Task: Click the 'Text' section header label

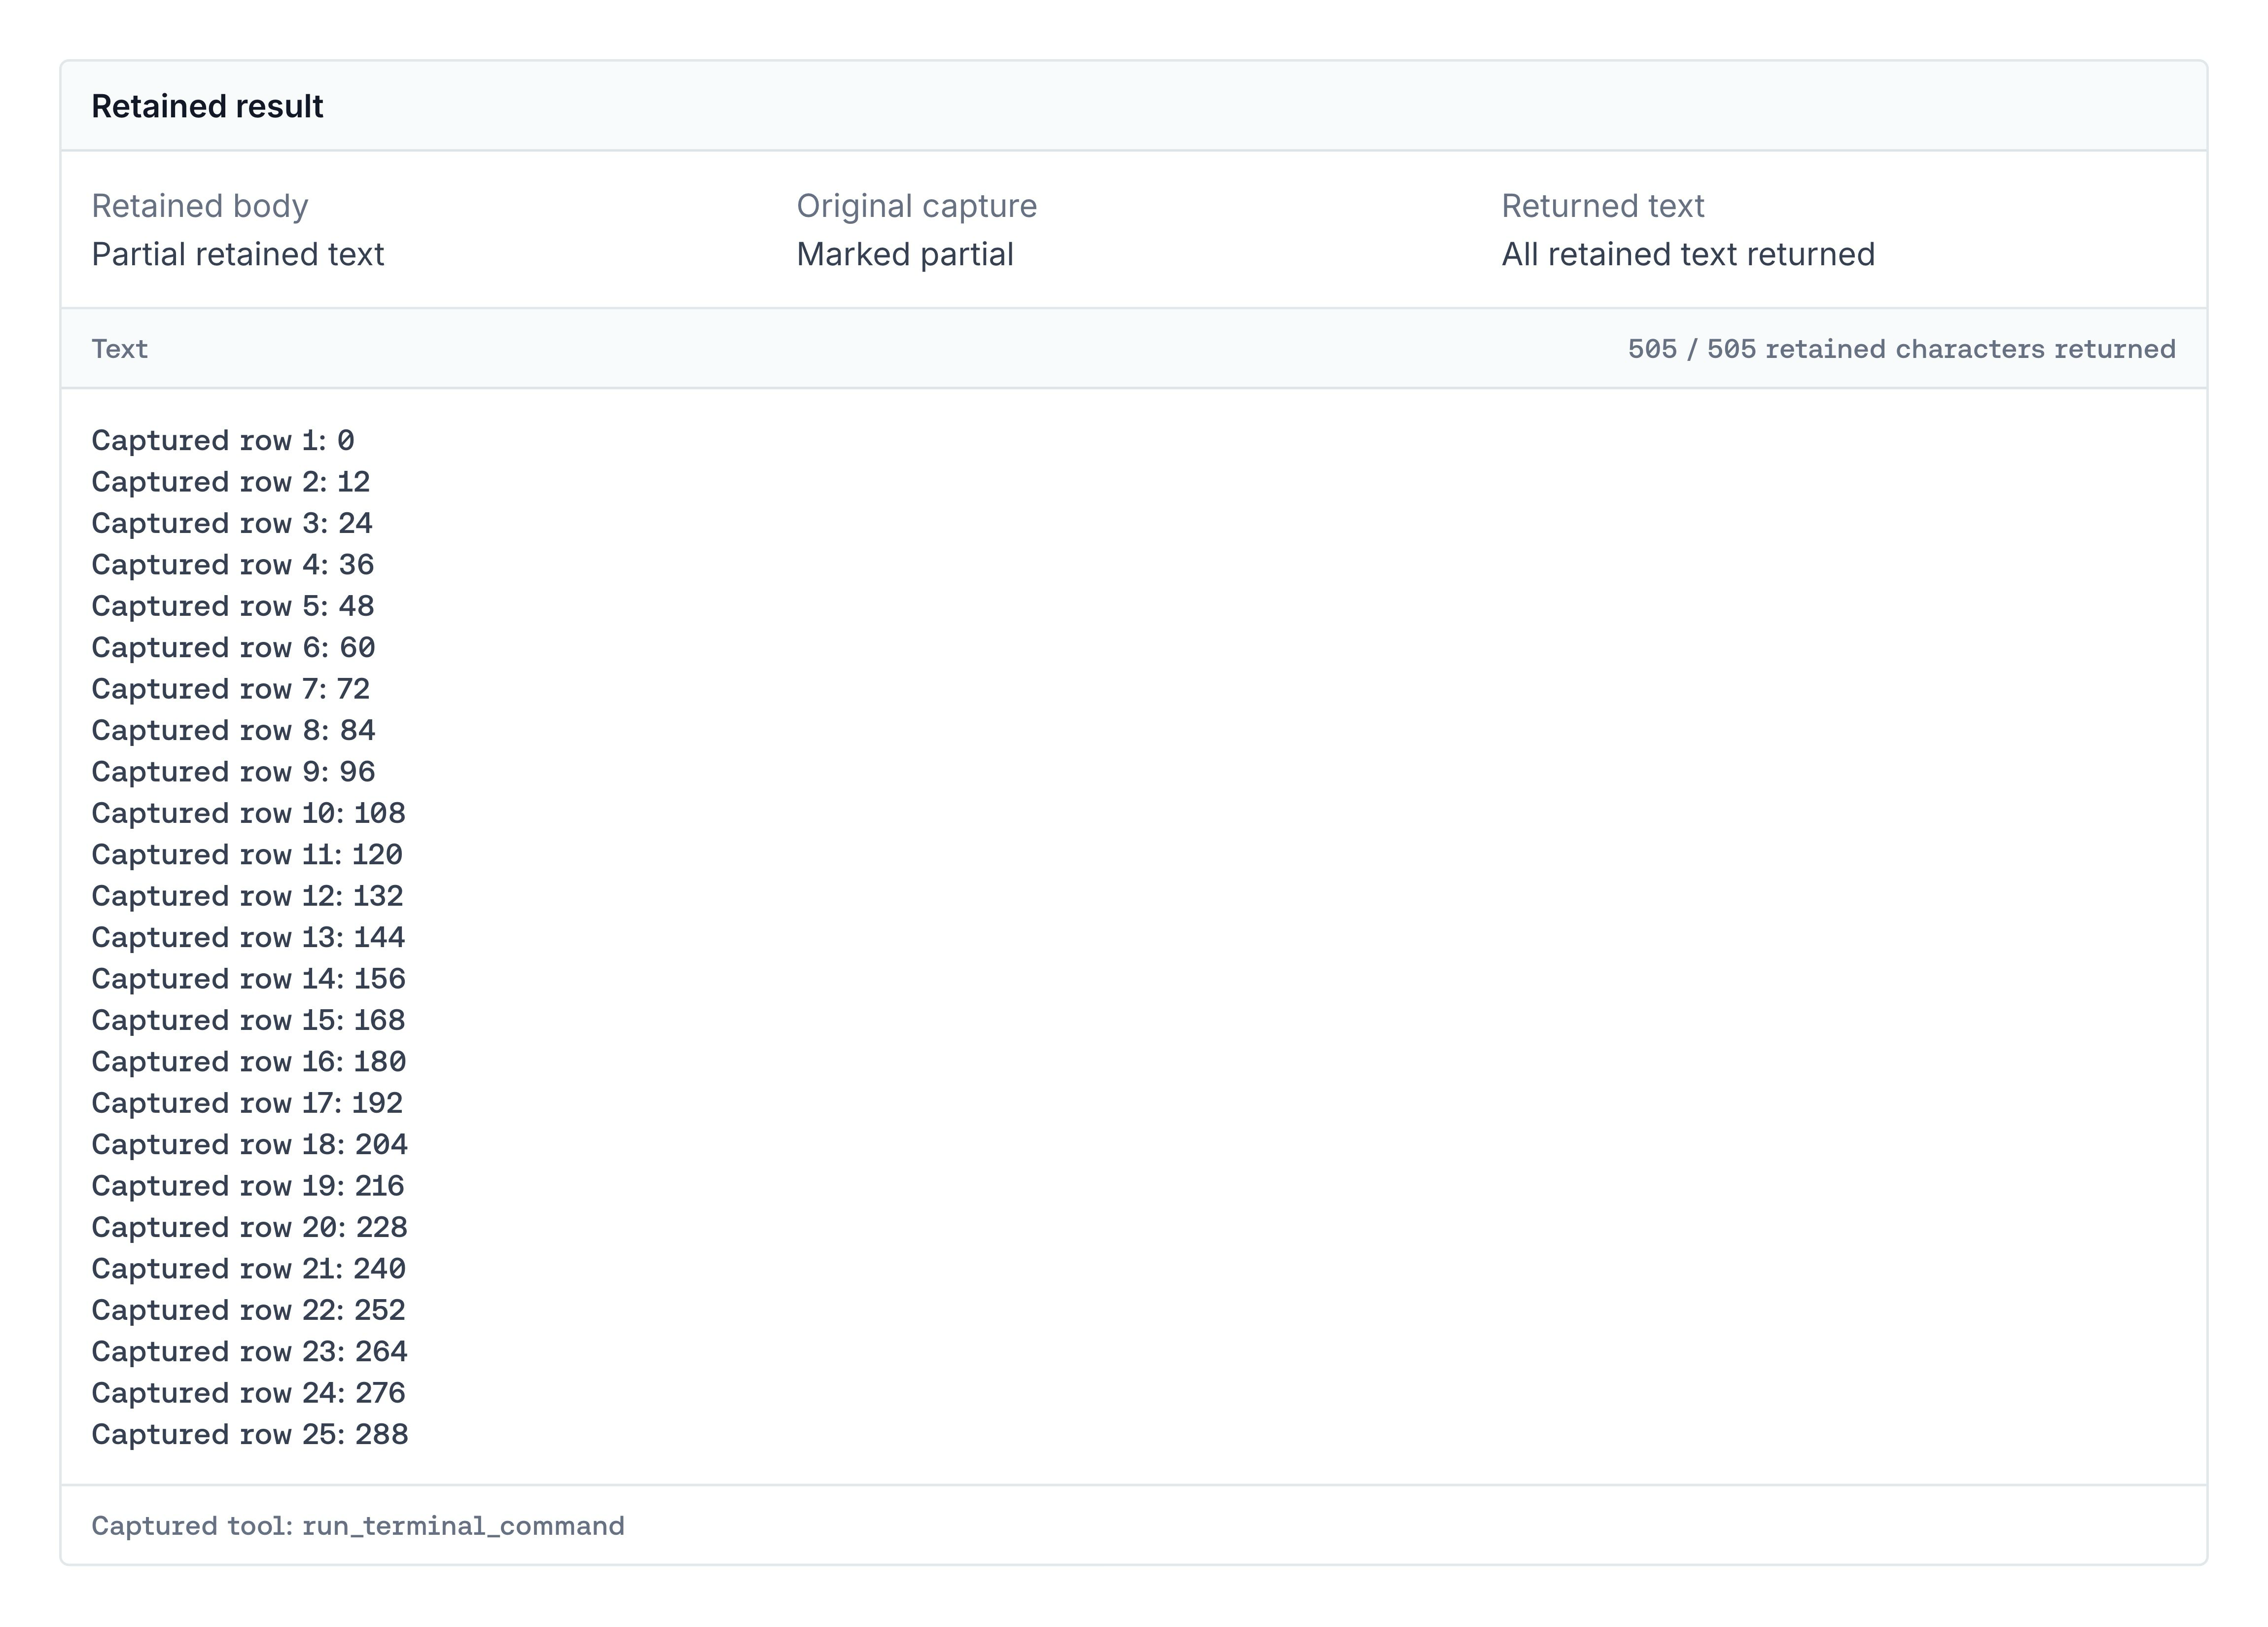Action: 120,349
